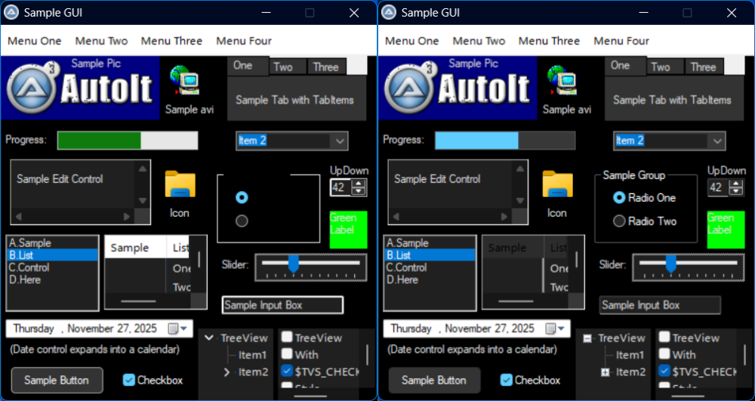The image size is (755, 401).
Task: Click the Sample Input Box in left window
Action: 282,305
